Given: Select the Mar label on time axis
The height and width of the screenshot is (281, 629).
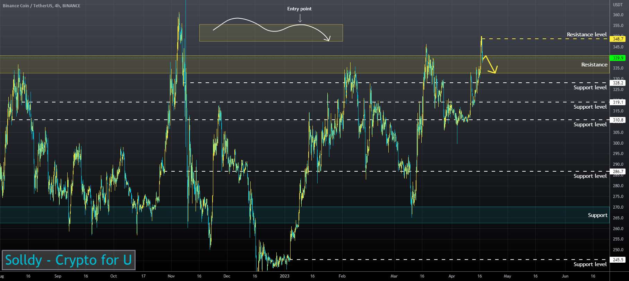Looking at the screenshot, I should [x=394, y=276].
